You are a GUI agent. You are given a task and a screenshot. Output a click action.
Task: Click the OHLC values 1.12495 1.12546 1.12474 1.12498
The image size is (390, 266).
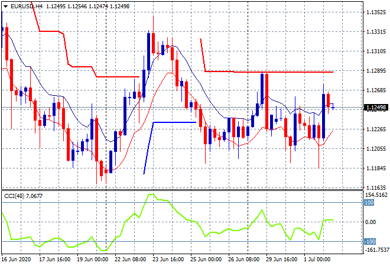coord(87,7)
